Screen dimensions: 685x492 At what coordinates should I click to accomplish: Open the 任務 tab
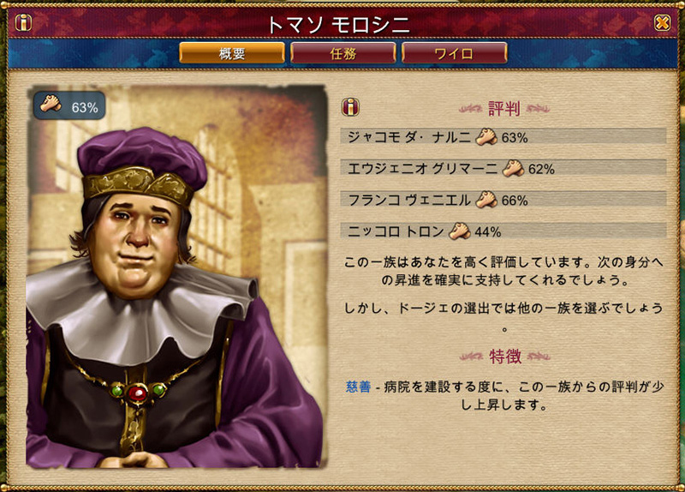click(343, 53)
